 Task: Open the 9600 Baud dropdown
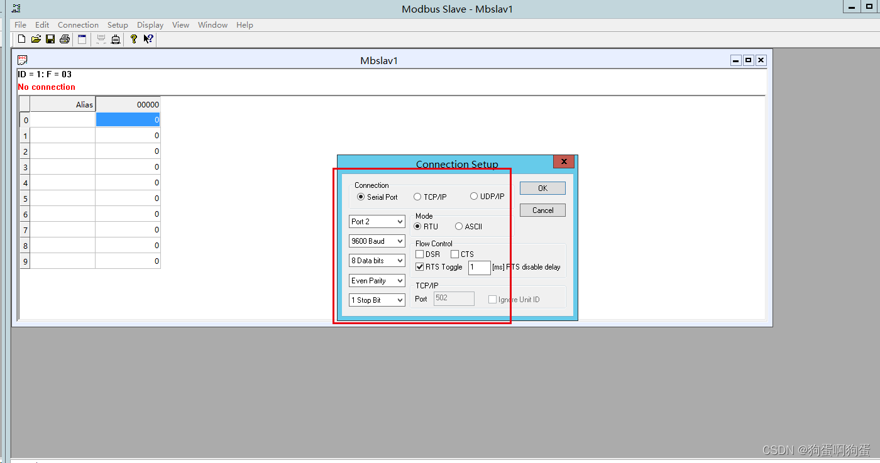pyautogui.click(x=377, y=241)
